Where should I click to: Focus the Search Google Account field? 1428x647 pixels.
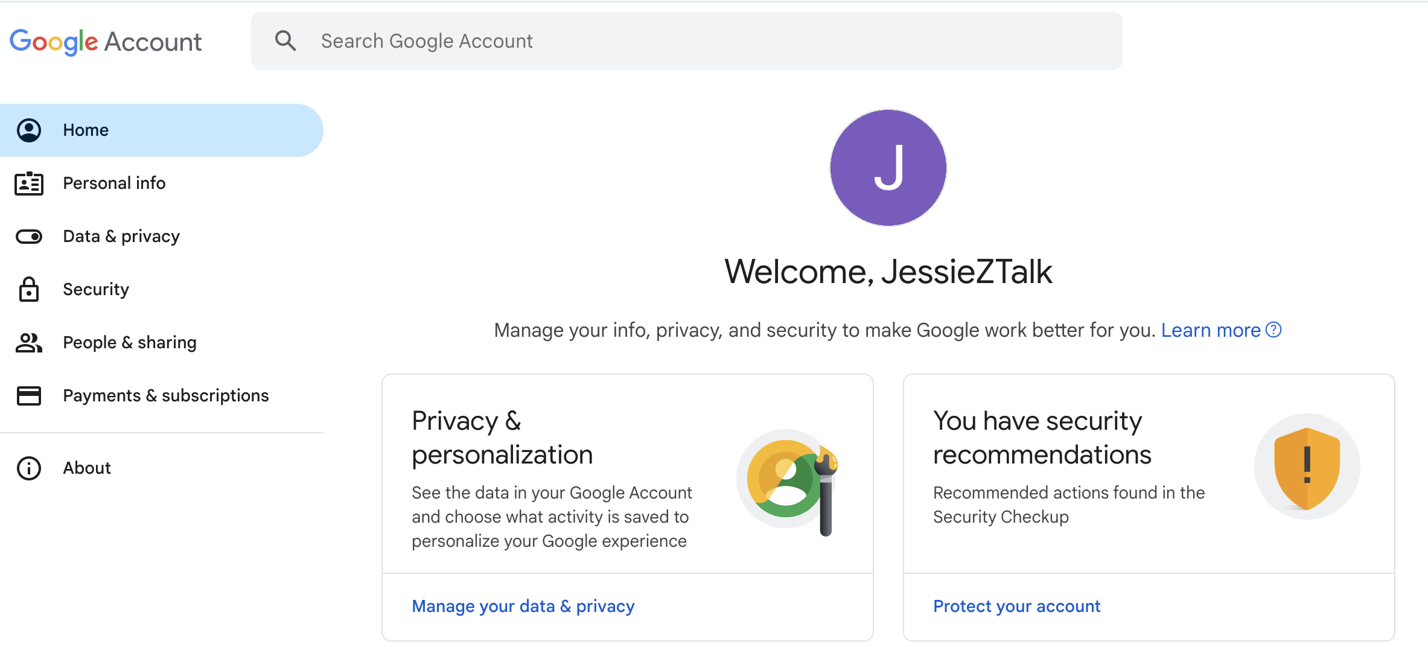(687, 41)
